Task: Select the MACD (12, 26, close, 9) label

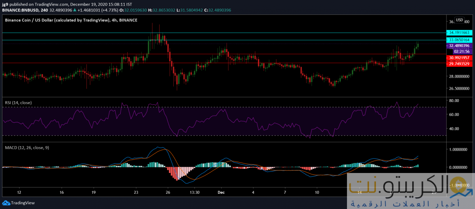Action: [x=26, y=147]
